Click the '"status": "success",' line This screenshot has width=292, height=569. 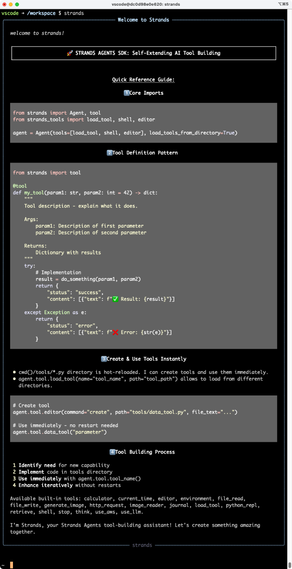point(75,293)
